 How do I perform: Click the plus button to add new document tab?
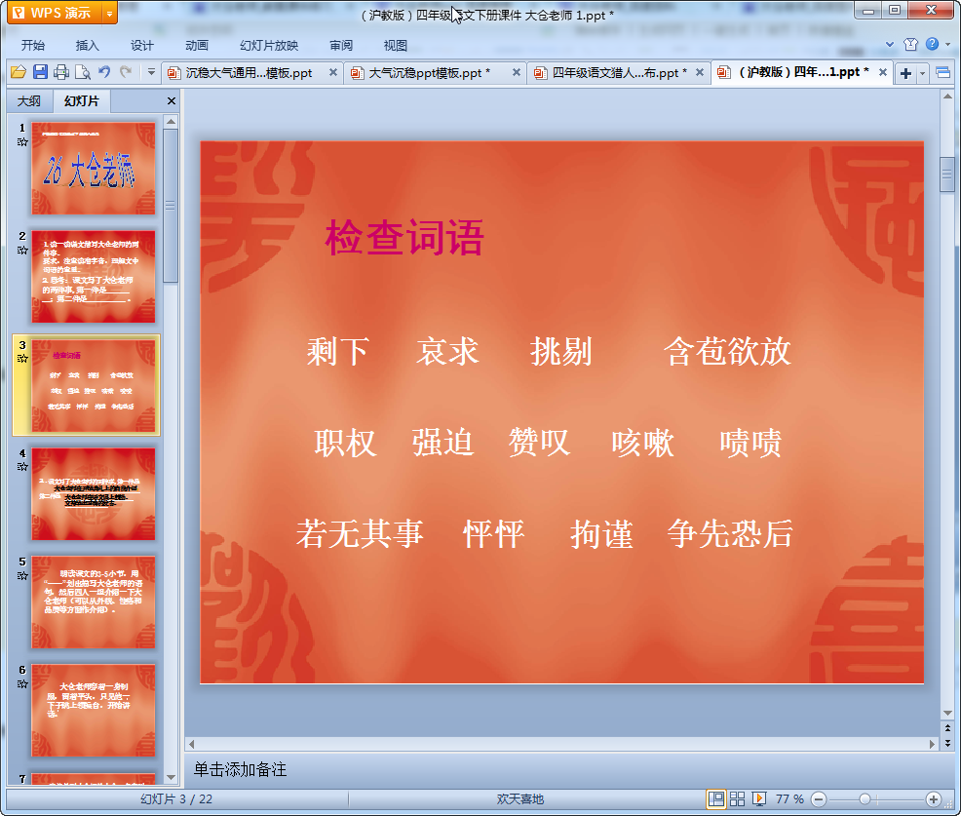coord(905,73)
